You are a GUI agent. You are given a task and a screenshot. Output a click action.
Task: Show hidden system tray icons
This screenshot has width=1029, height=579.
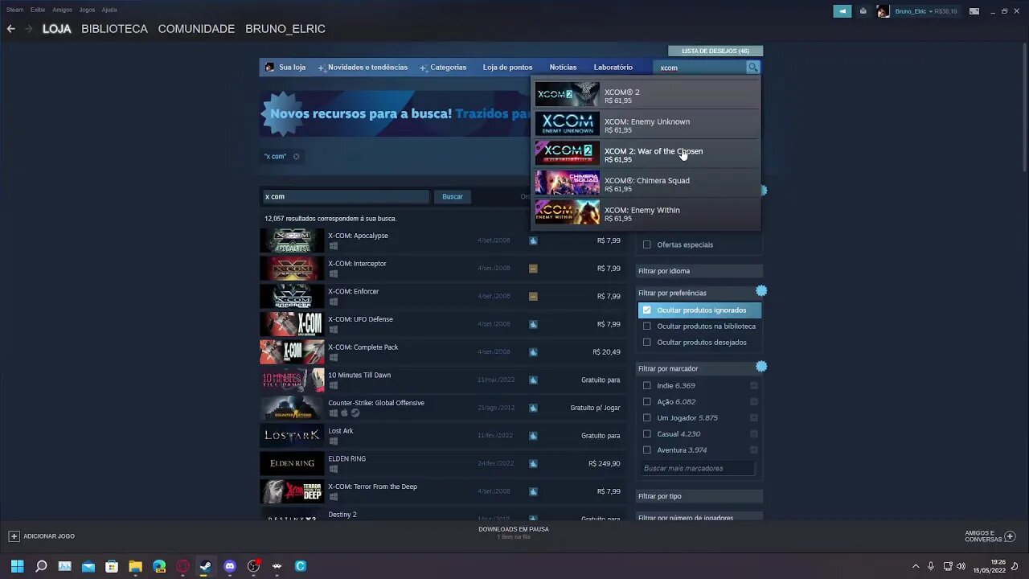coord(915,566)
